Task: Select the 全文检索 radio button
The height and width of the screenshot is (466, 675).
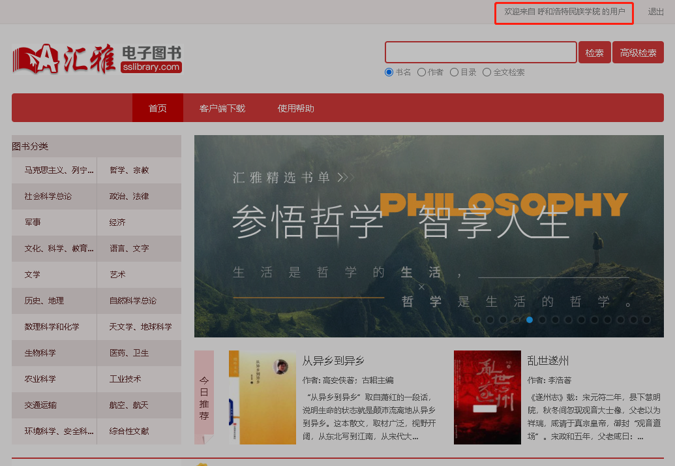Action: [487, 72]
